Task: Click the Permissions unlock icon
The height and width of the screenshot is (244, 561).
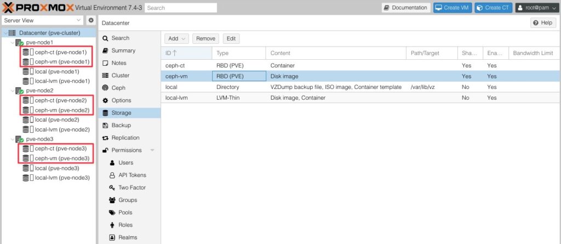Action: (x=105, y=150)
